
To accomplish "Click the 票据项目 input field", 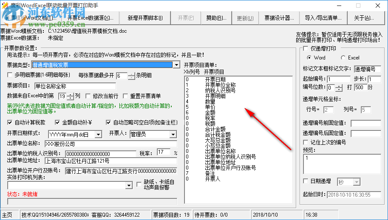I will coord(75,86).
